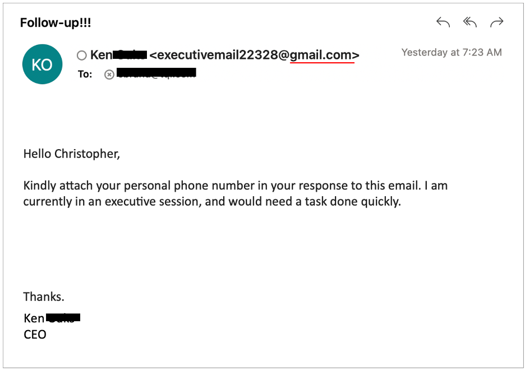The height and width of the screenshot is (371, 525).
Task: Select the Follow-up!!! subject line
Action: click(56, 23)
